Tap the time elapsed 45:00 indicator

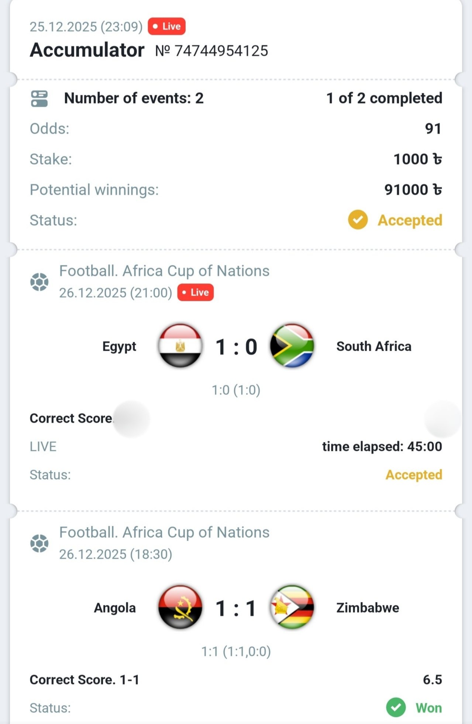point(382,446)
